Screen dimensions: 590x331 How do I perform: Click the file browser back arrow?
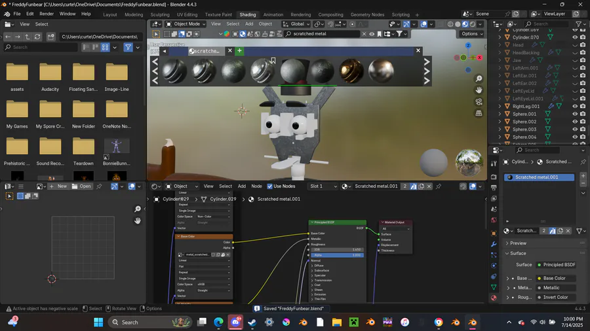8,37
